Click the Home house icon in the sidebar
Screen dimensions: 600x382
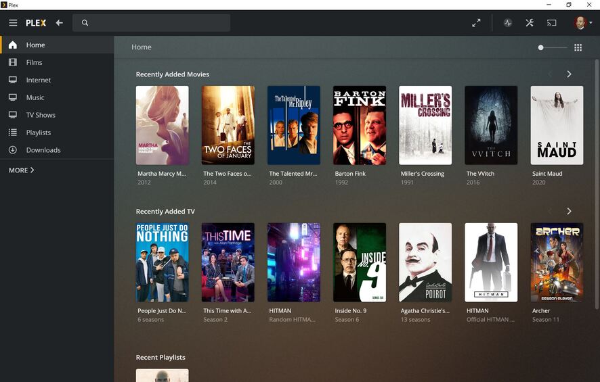(x=13, y=45)
